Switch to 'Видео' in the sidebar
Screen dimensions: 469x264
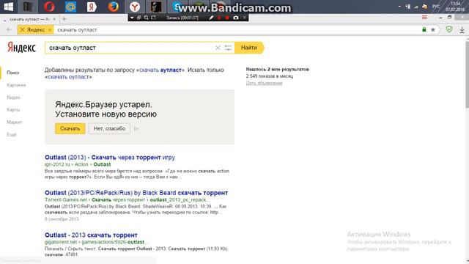point(13,98)
